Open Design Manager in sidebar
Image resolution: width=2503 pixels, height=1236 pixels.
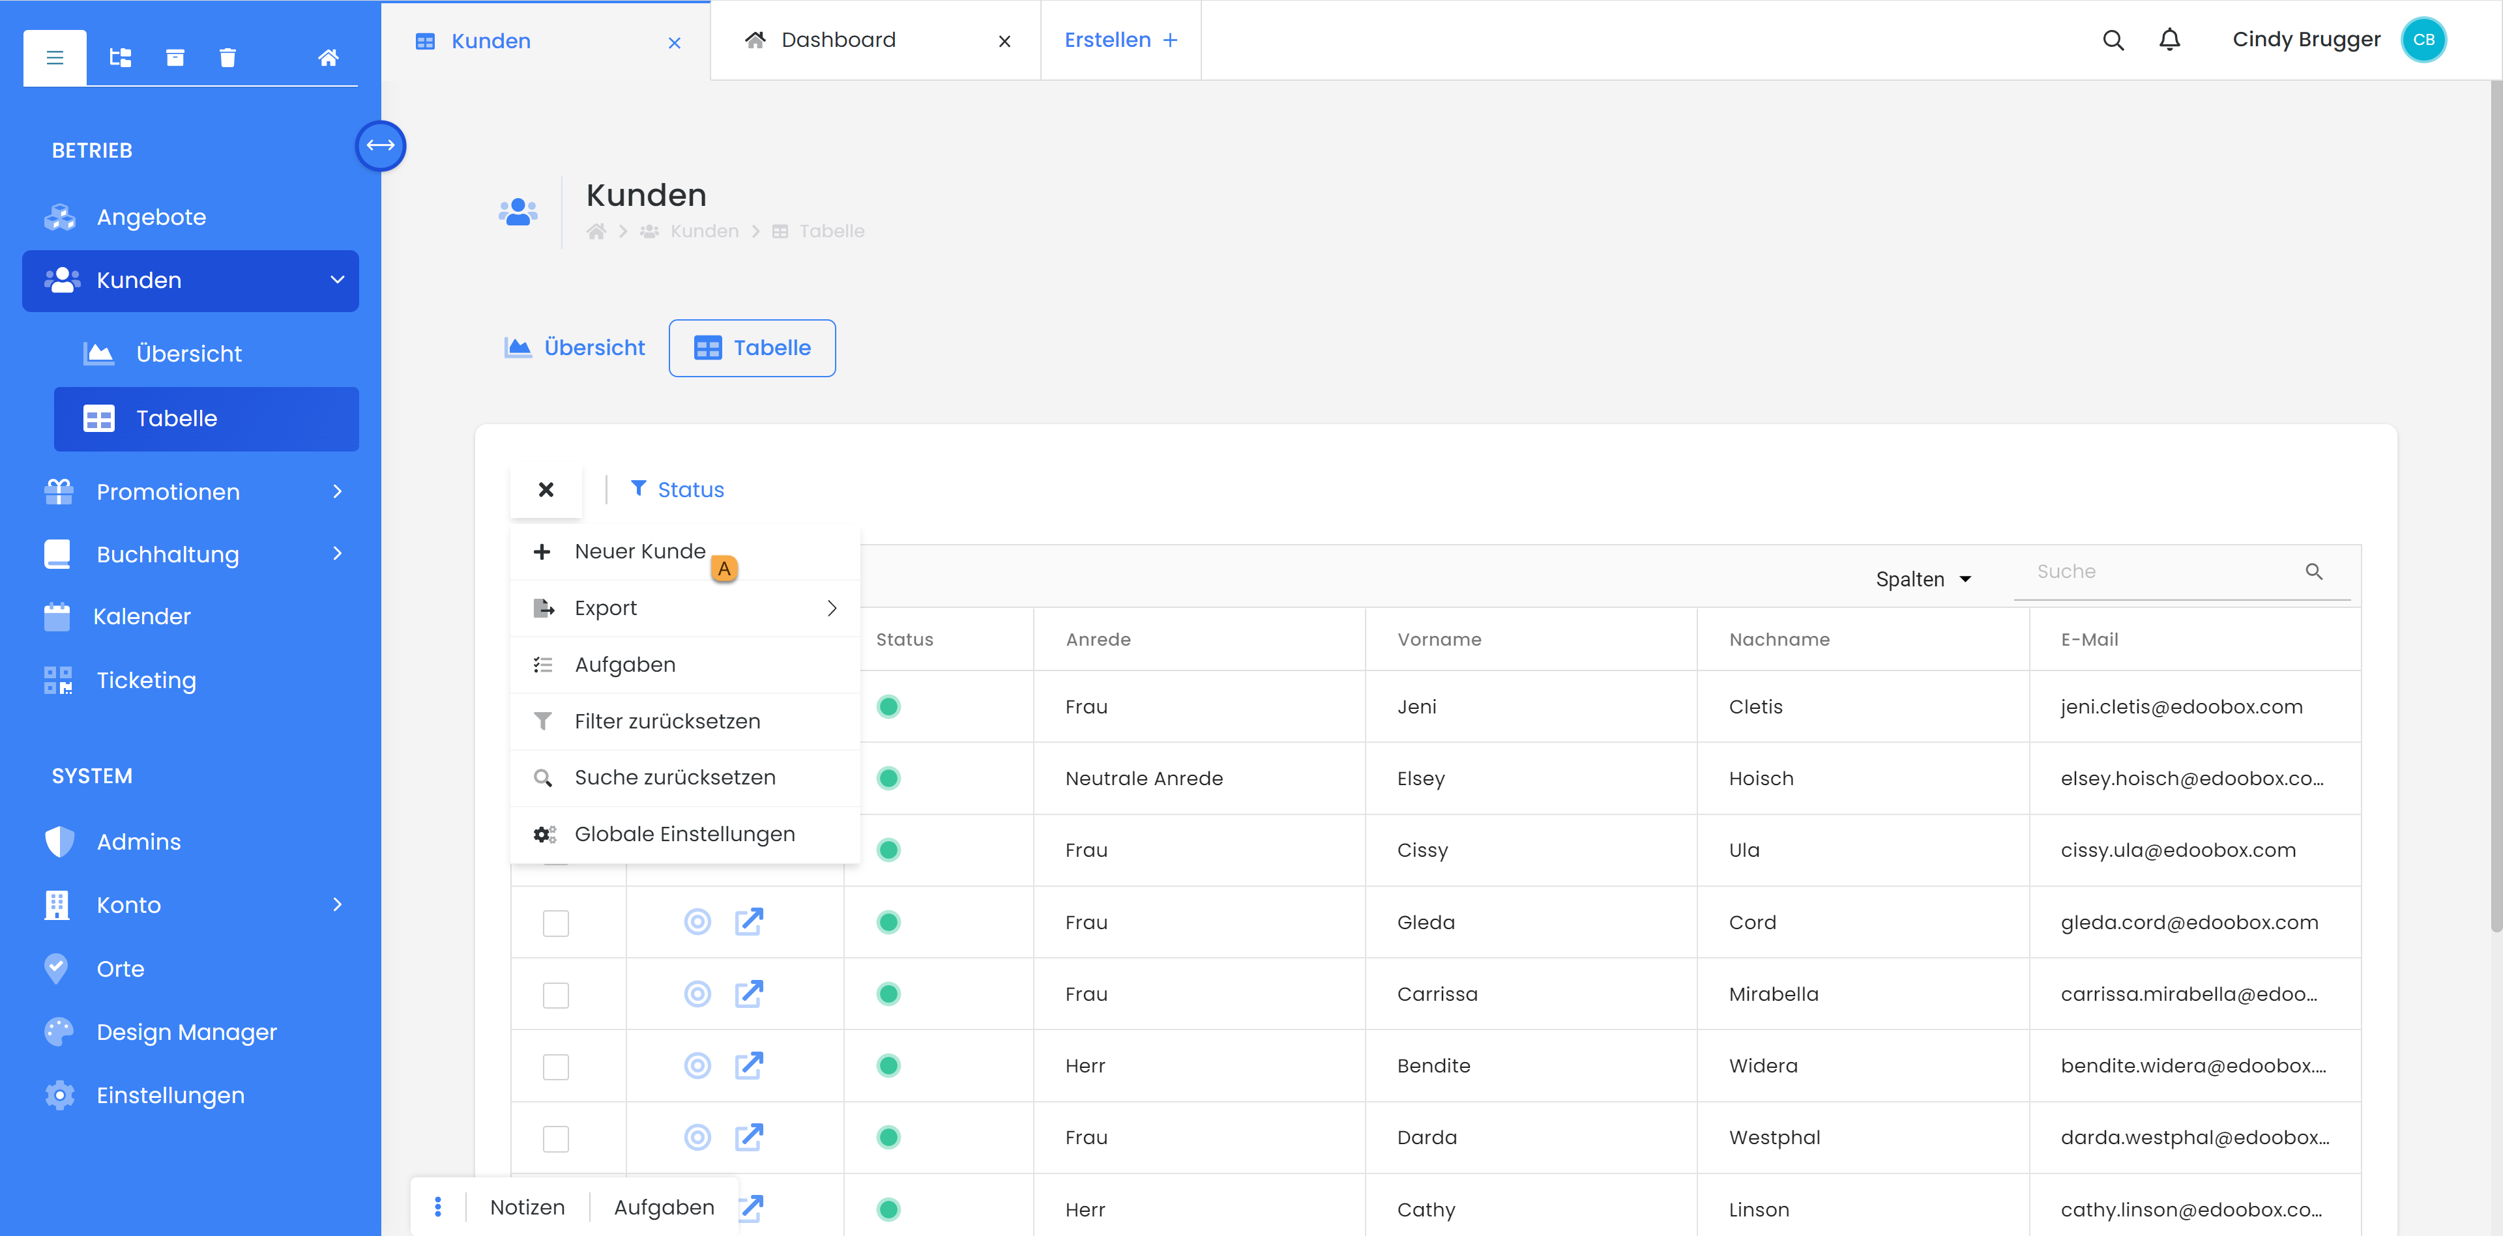tap(186, 1031)
